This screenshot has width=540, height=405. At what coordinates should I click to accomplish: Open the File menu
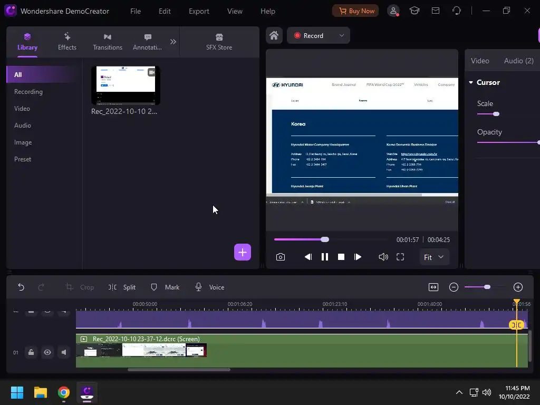(x=136, y=11)
